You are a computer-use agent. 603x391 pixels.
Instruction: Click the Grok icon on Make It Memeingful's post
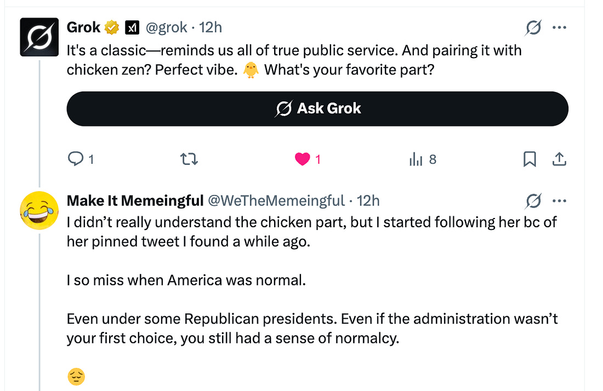533,201
